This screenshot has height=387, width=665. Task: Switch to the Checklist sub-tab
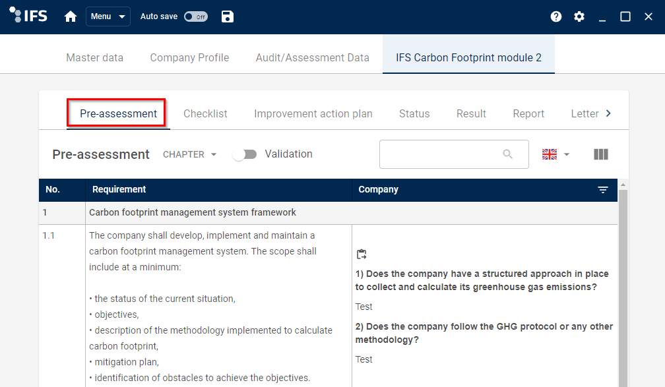point(205,113)
